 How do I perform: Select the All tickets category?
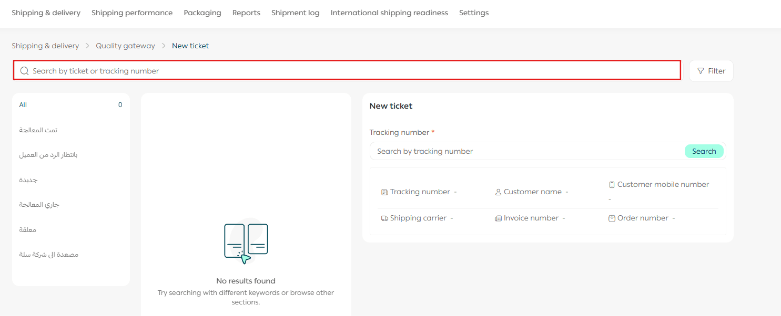tap(23, 105)
